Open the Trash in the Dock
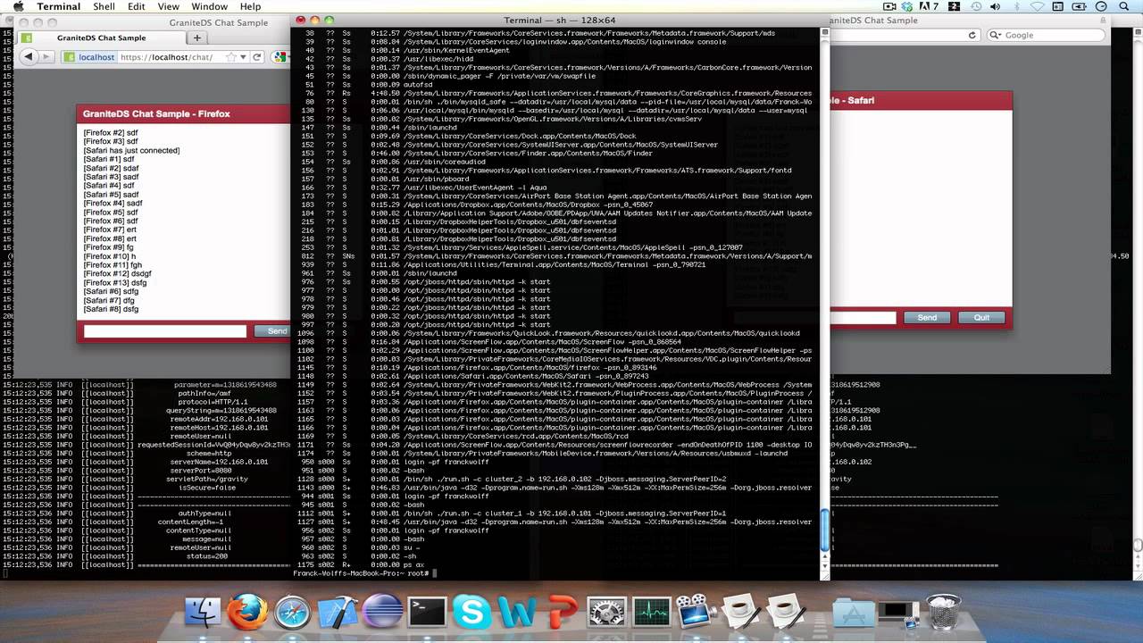Screen dimensions: 1143x643 tap(943, 613)
